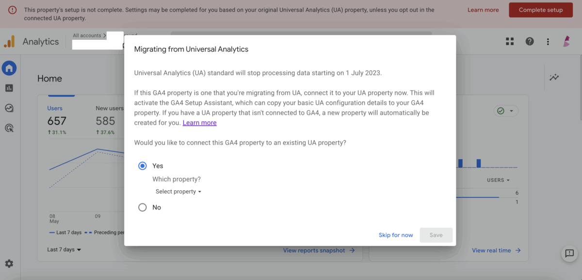
Task: Open the Select property dropdown
Action: [x=178, y=191]
